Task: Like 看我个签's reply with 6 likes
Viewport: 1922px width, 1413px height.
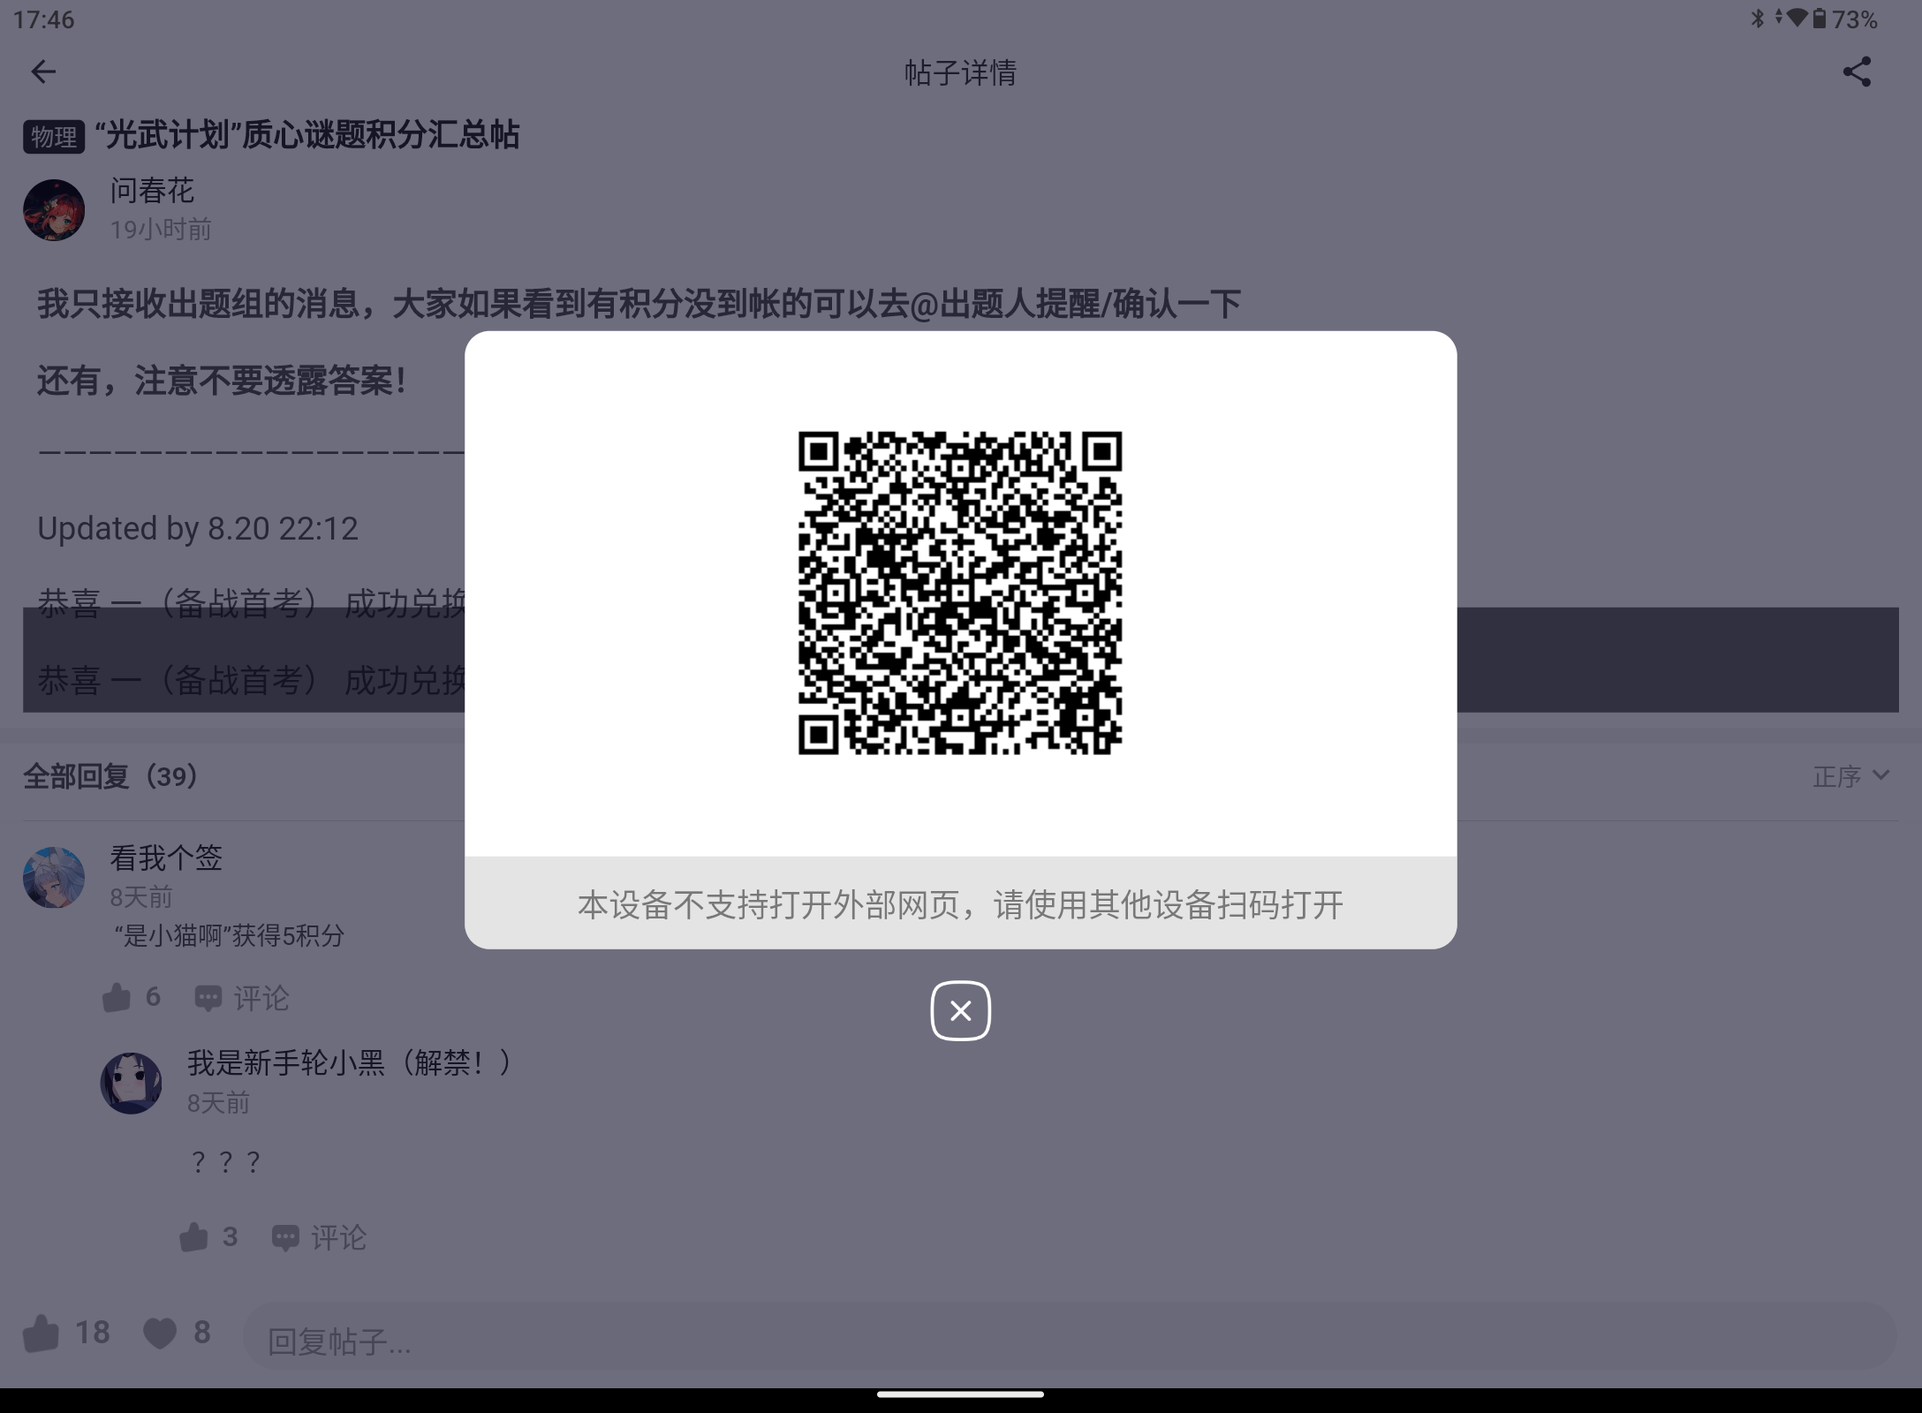Action: [131, 997]
